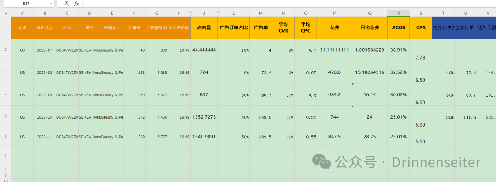Expand hidden column between J and L
This screenshot has width=496, height=182.
(x=218, y=11)
